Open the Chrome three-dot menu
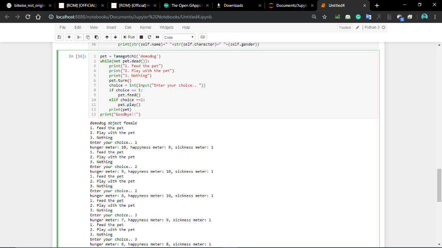 tap(435, 17)
